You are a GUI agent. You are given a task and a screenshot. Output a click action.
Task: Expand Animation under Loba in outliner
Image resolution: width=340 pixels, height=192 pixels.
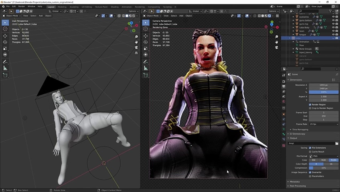(x=293, y=42)
